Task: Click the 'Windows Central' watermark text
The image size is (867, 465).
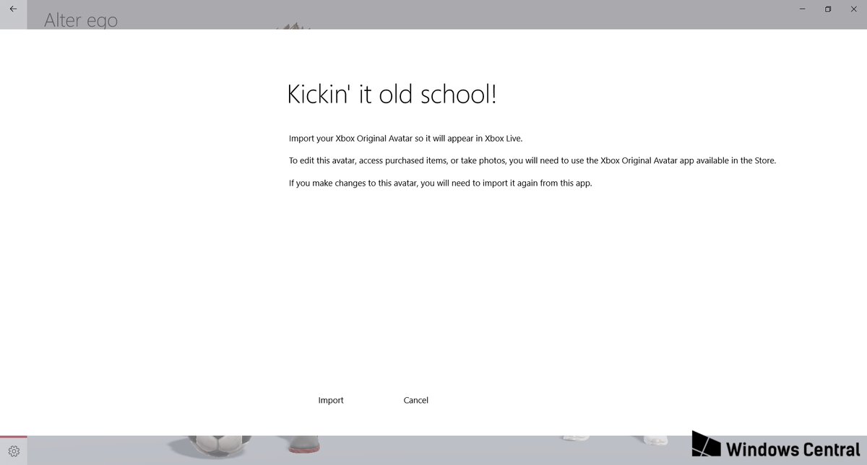Action: click(793, 449)
